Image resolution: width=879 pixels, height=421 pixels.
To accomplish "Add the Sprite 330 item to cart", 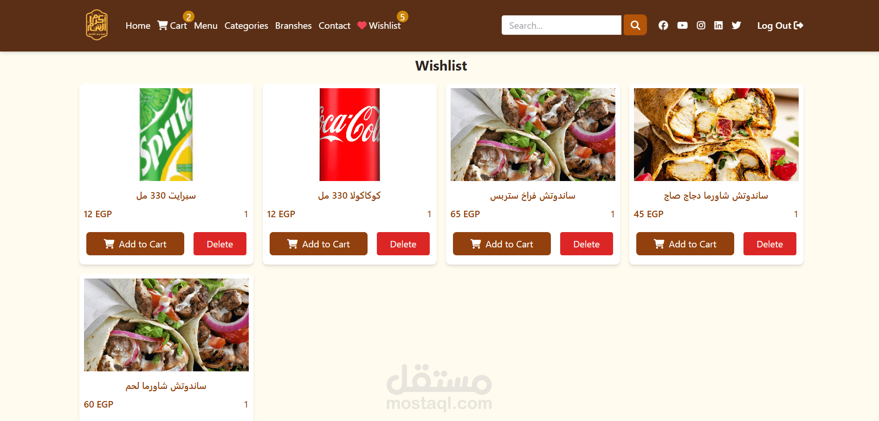I will click(135, 244).
